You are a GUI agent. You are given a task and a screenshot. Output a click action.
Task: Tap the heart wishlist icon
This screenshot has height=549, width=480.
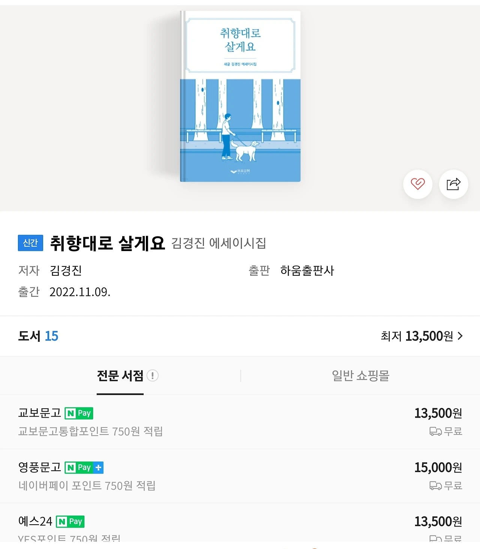click(x=418, y=184)
